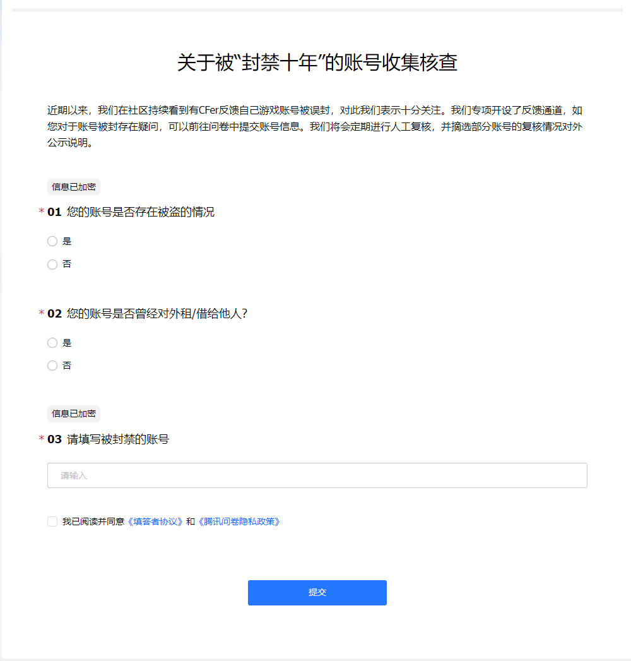This screenshot has width=631, height=661.
Task: Open the 《腾讯问卷隐私政策》 link
Action: [239, 522]
